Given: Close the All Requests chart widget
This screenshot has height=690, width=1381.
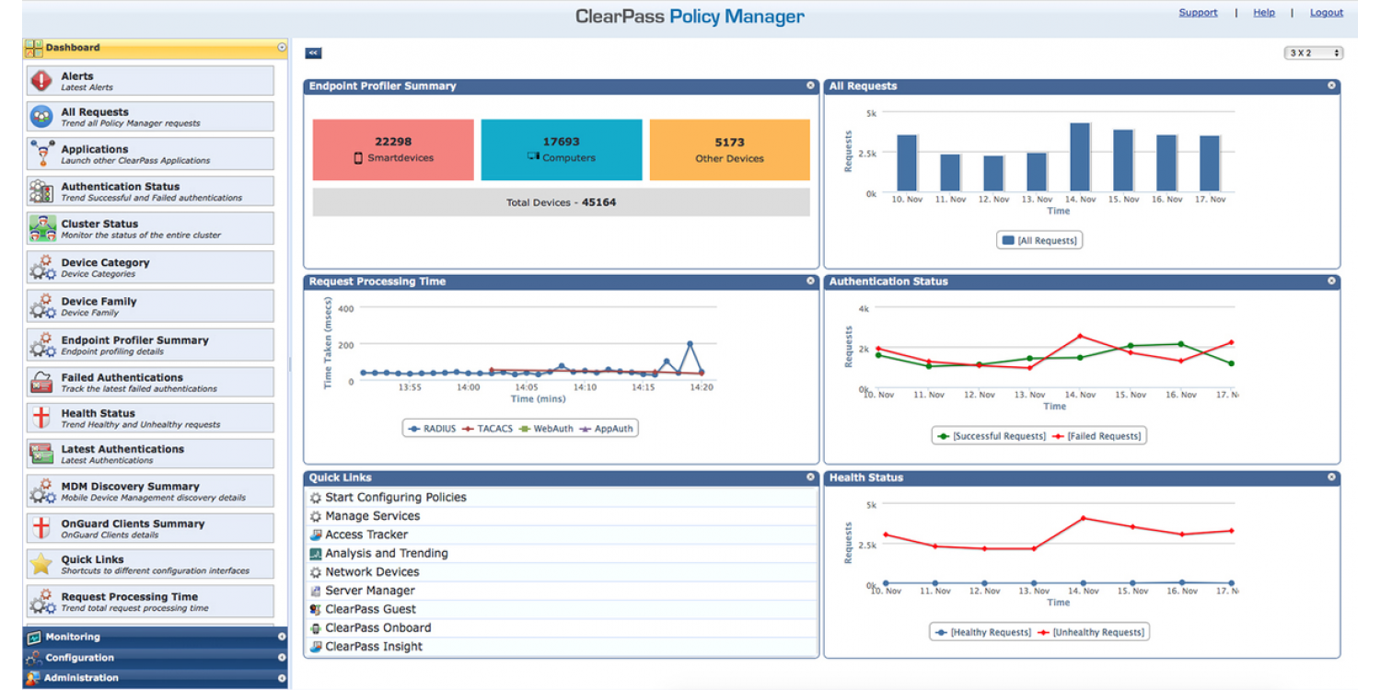Looking at the screenshot, I should point(1331,86).
